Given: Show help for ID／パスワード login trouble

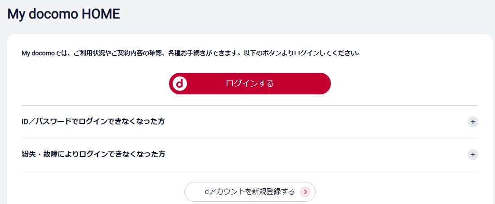Looking at the screenshot, I should 95,122.
